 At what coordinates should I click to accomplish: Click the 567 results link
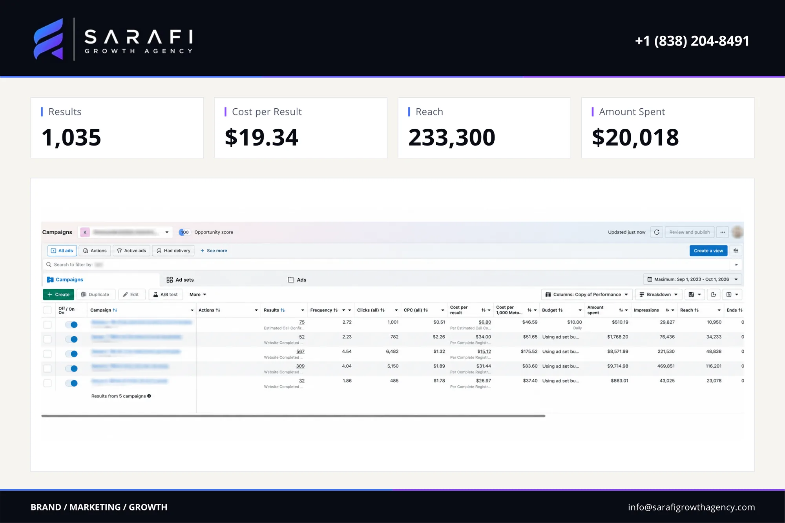pos(300,352)
